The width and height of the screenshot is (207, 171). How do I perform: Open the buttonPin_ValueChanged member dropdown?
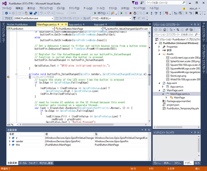(127, 29)
